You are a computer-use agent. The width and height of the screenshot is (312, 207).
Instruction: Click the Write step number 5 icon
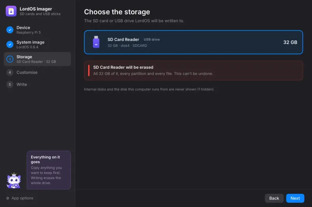coord(10,84)
